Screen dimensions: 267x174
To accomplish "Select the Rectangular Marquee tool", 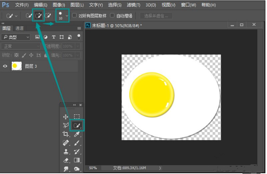I will tap(77, 116).
